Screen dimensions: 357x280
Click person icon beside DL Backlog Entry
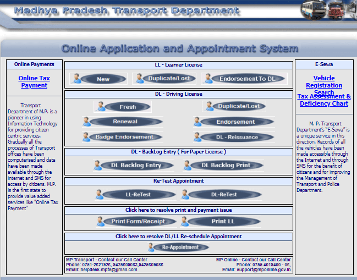[97, 166]
